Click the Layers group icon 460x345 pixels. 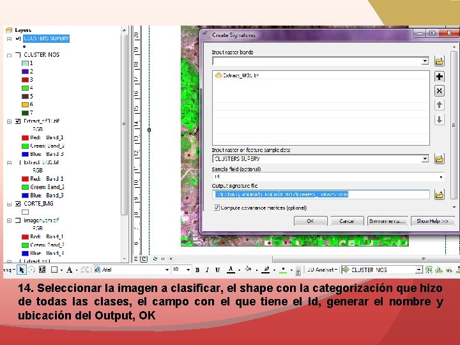(x=9, y=30)
